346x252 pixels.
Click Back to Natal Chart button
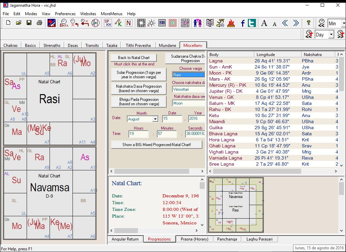click(x=134, y=58)
